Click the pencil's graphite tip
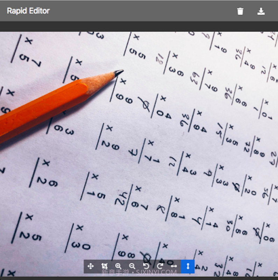 tap(119, 72)
